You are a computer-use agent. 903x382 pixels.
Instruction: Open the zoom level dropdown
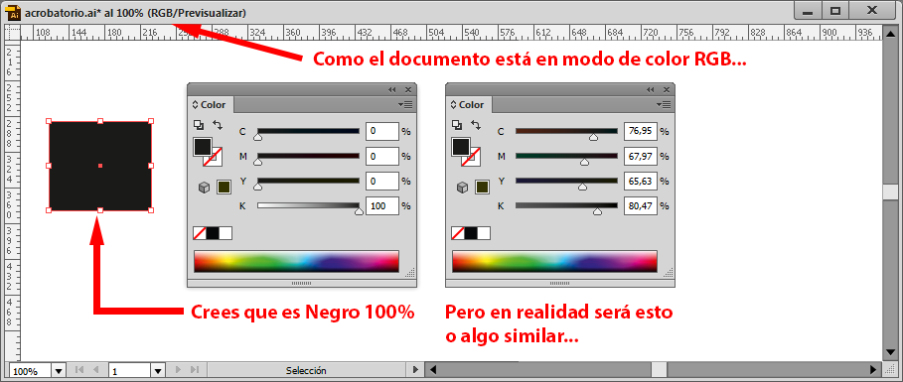tap(60, 370)
